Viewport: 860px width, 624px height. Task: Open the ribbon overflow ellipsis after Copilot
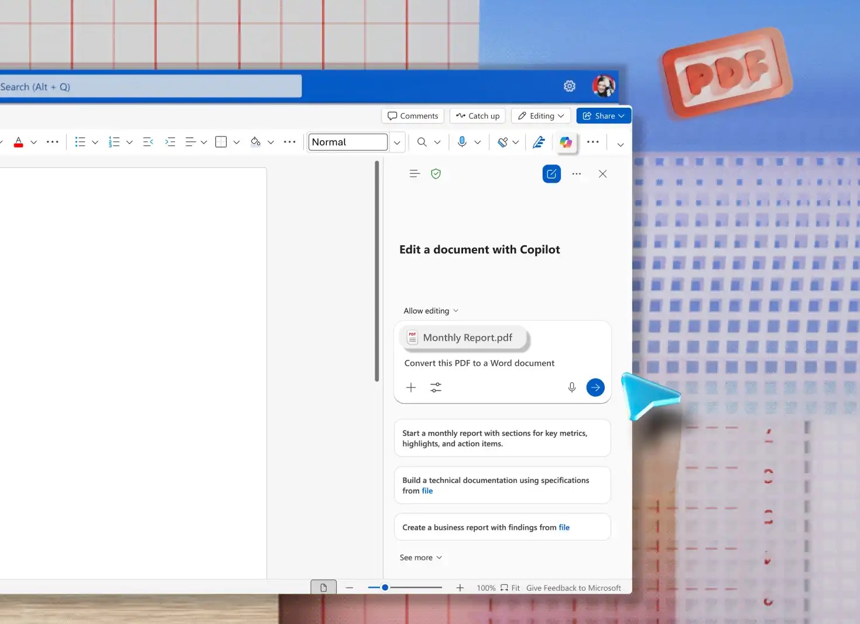tap(593, 142)
